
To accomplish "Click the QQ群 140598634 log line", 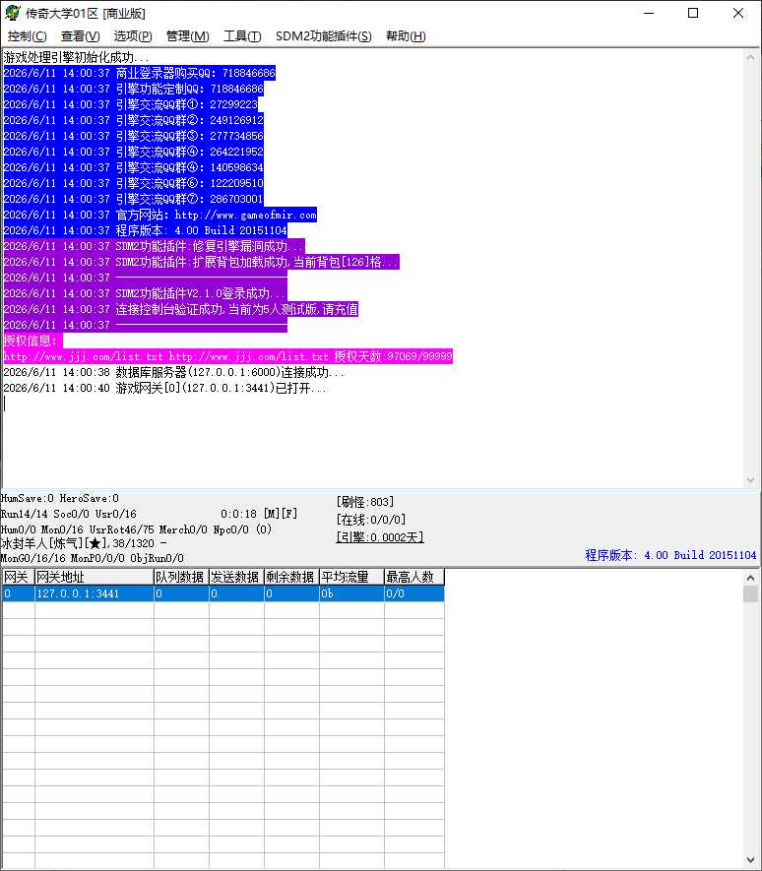I will (x=133, y=167).
